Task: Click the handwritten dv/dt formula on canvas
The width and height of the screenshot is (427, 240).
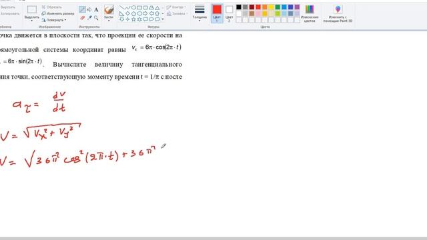Action: click(x=59, y=102)
